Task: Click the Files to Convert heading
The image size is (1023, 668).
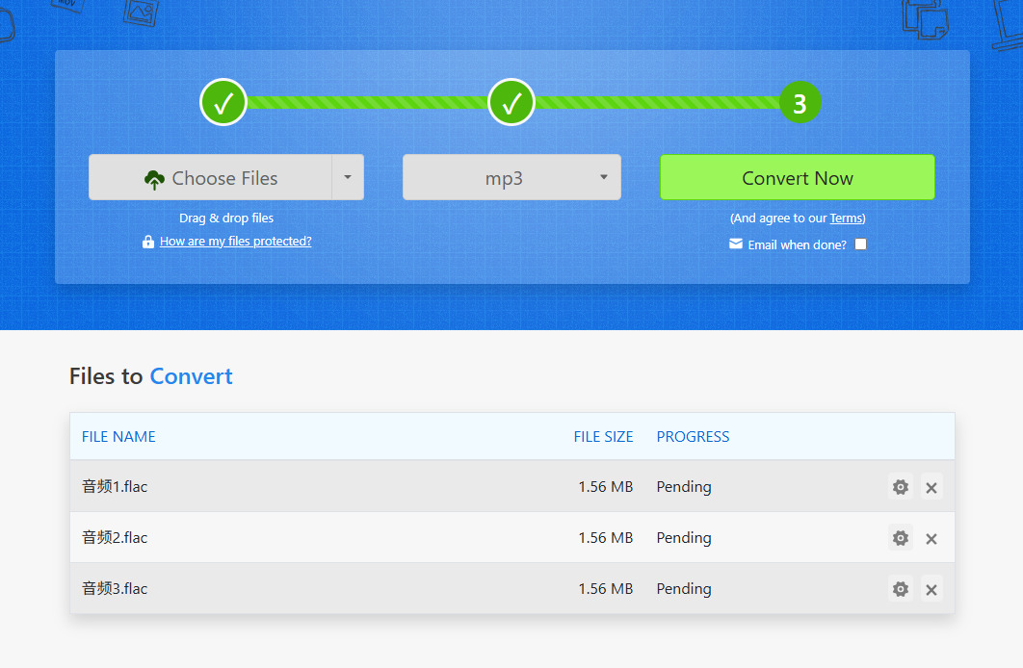Action: (x=150, y=376)
